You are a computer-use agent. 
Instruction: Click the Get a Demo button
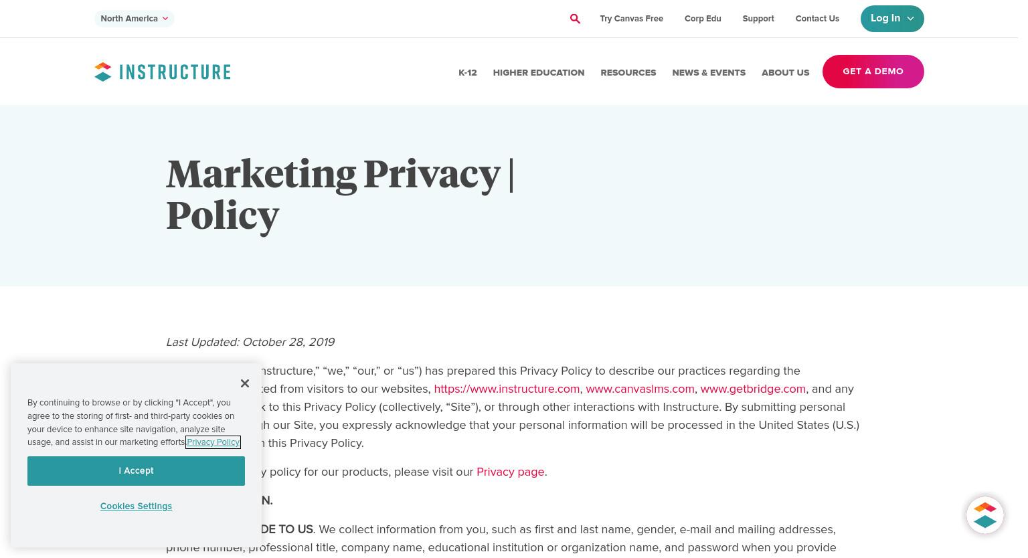click(x=873, y=72)
